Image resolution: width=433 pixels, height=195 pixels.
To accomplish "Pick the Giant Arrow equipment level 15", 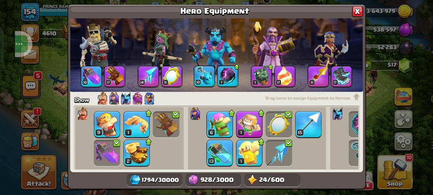I will pos(308,124).
